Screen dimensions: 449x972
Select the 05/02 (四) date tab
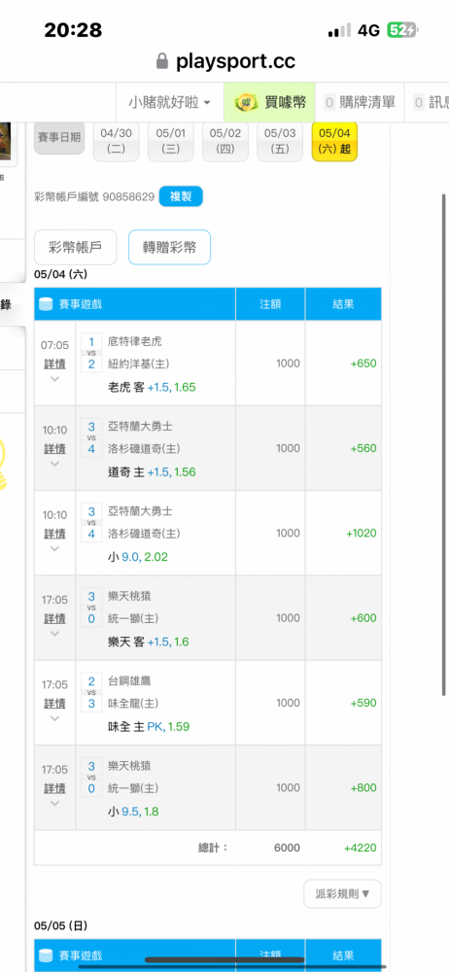click(225, 141)
